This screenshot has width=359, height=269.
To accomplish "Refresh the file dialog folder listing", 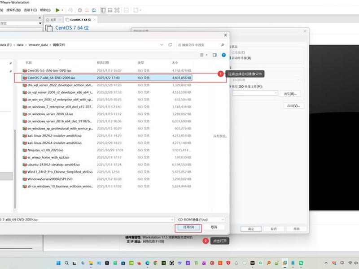I will click(x=170, y=45).
